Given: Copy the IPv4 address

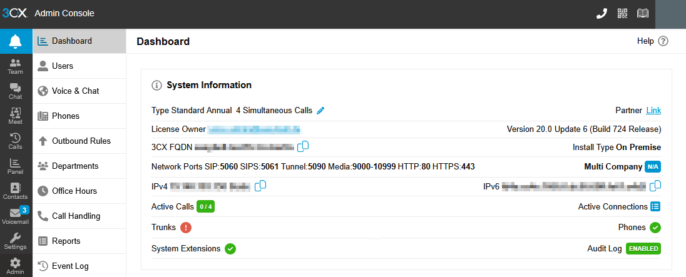Looking at the screenshot, I should click(260, 186).
